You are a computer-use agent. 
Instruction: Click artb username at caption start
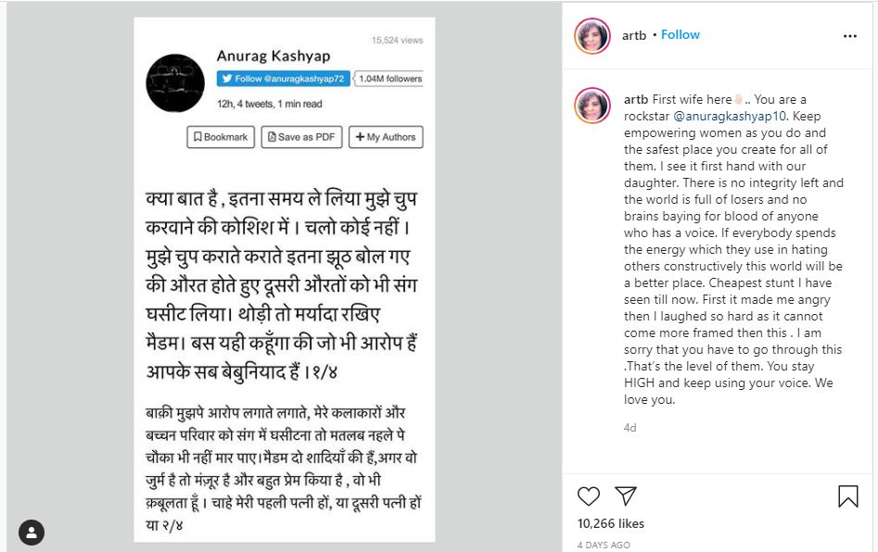[636, 99]
